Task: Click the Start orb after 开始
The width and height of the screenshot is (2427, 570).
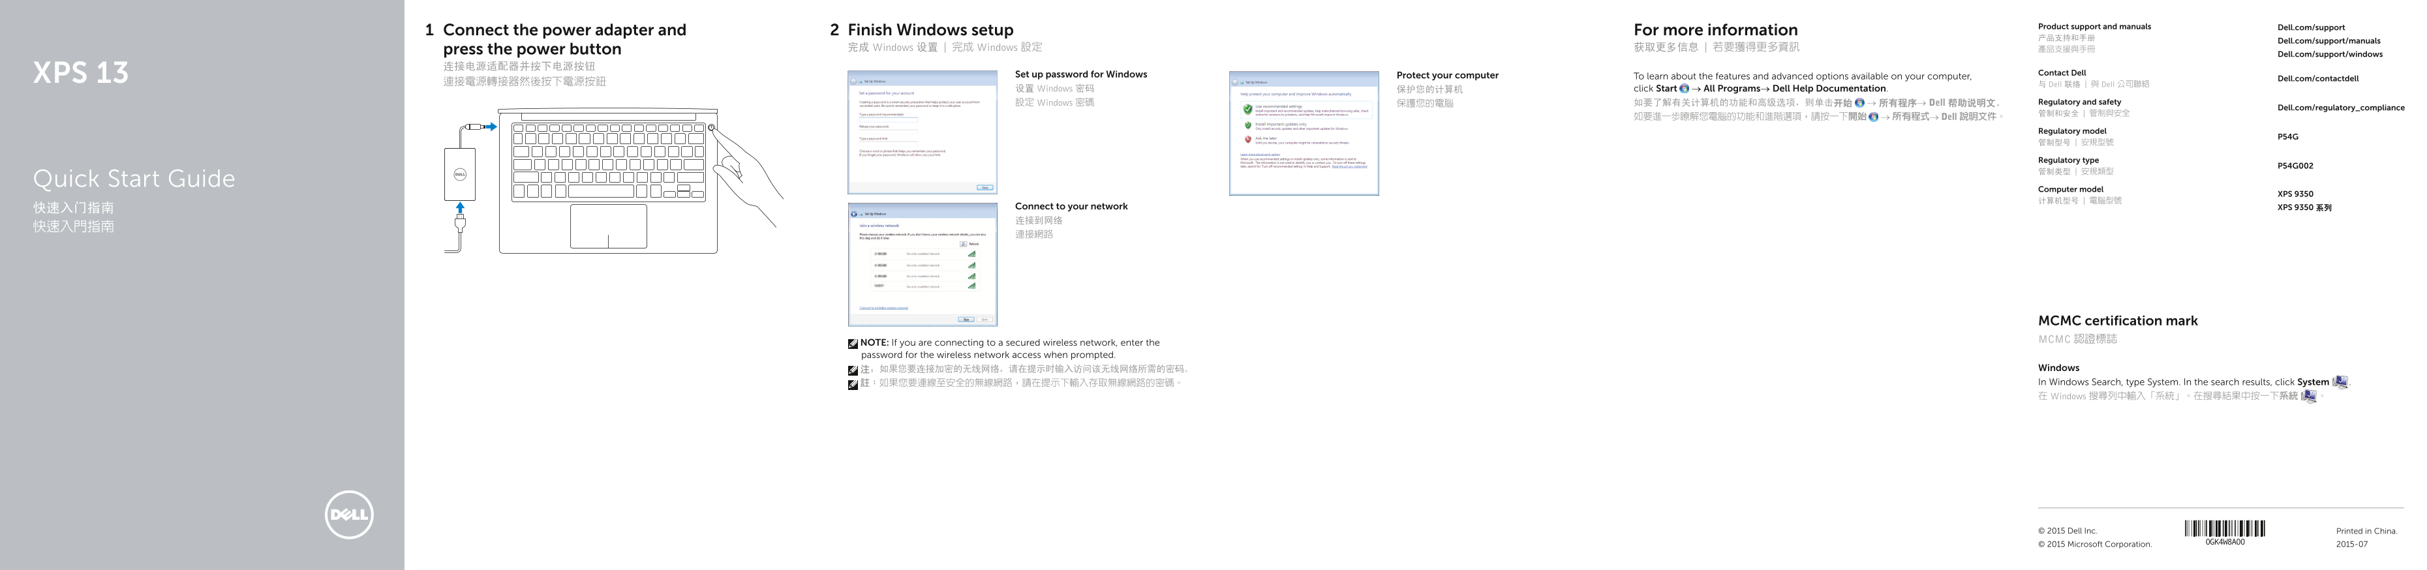Action: click(1860, 102)
